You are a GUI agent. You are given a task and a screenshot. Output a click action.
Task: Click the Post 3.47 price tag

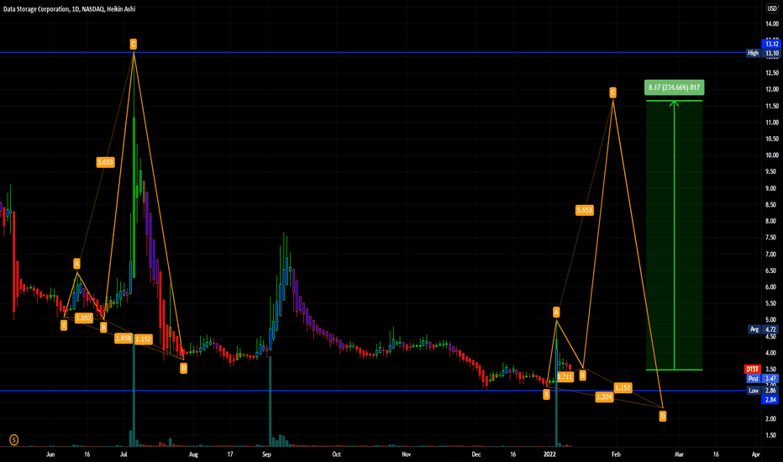(763, 379)
